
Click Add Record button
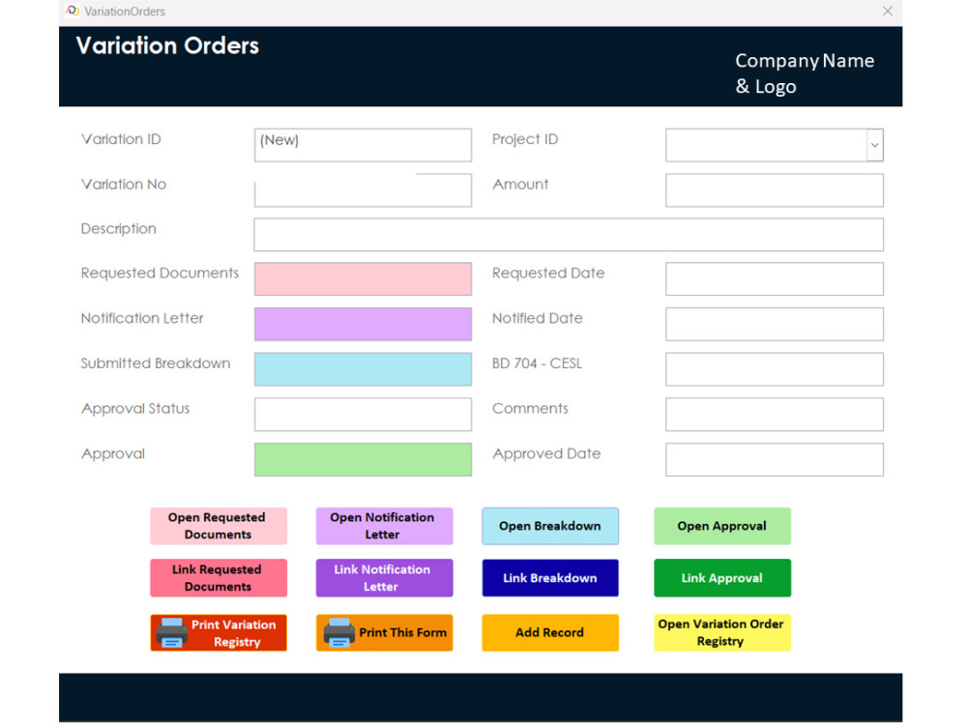[x=550, y=632]
